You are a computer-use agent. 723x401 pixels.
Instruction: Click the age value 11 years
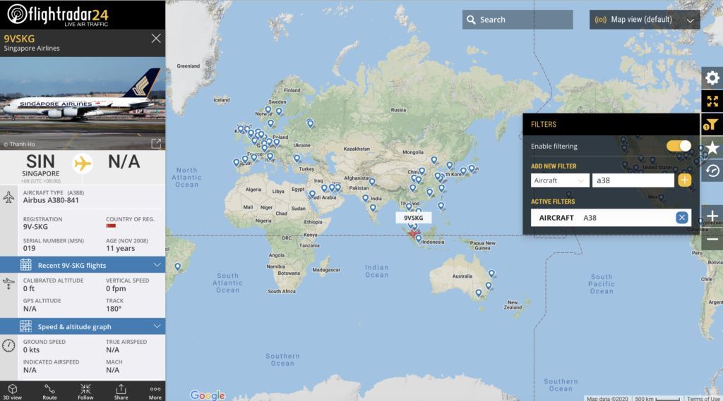(x=120, y=248)
